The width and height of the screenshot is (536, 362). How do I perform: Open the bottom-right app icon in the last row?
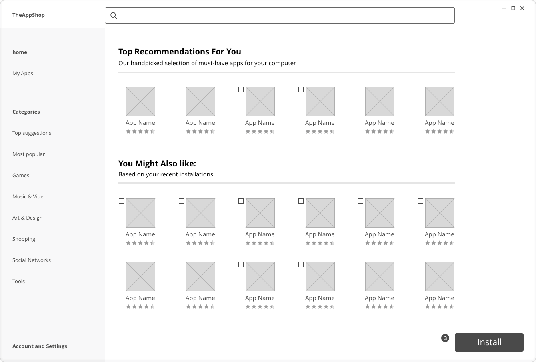[x=440, y=276]
